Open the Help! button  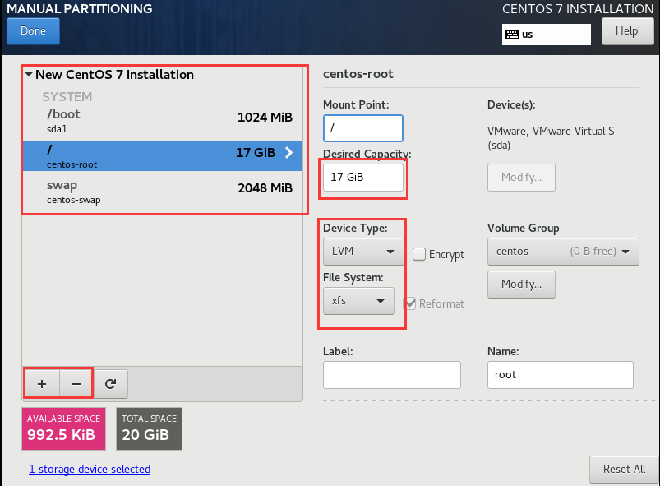(x=627, y=31)
